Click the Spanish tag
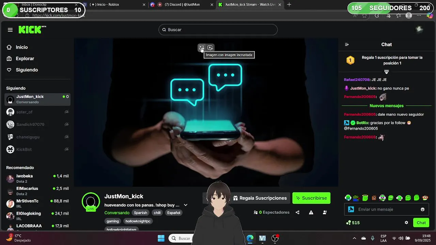This screenshot has width=436, height=245. (x=140, y=213)
